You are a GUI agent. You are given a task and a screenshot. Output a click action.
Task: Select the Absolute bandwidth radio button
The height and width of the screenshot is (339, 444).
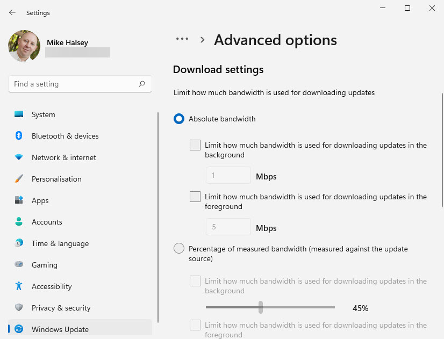click(x=179, y=119)
